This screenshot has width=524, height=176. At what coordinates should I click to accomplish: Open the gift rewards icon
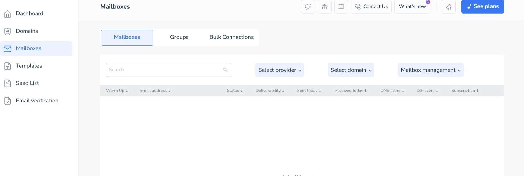pos(325,7)
